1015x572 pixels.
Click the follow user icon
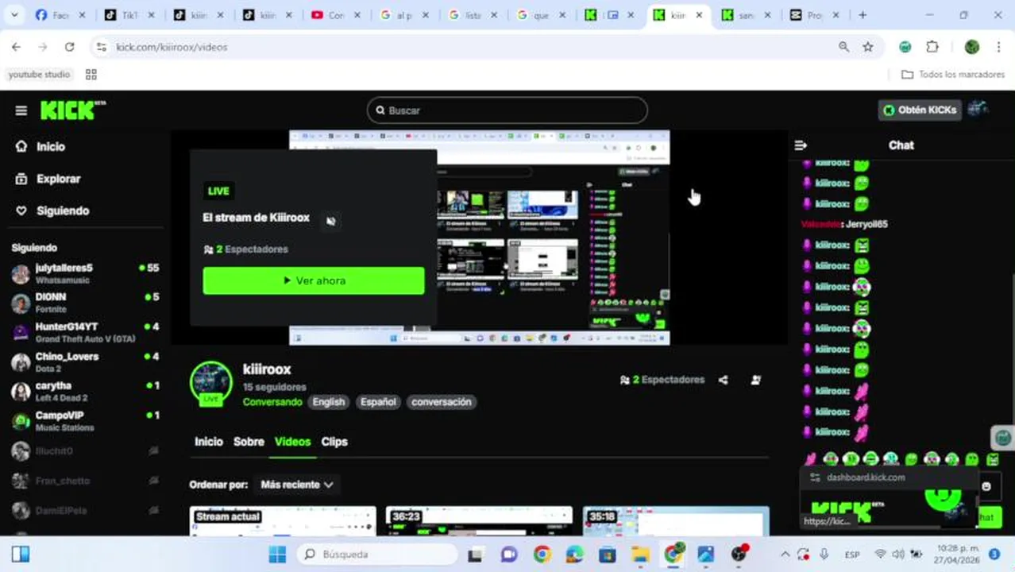click(x=755, y=380)
